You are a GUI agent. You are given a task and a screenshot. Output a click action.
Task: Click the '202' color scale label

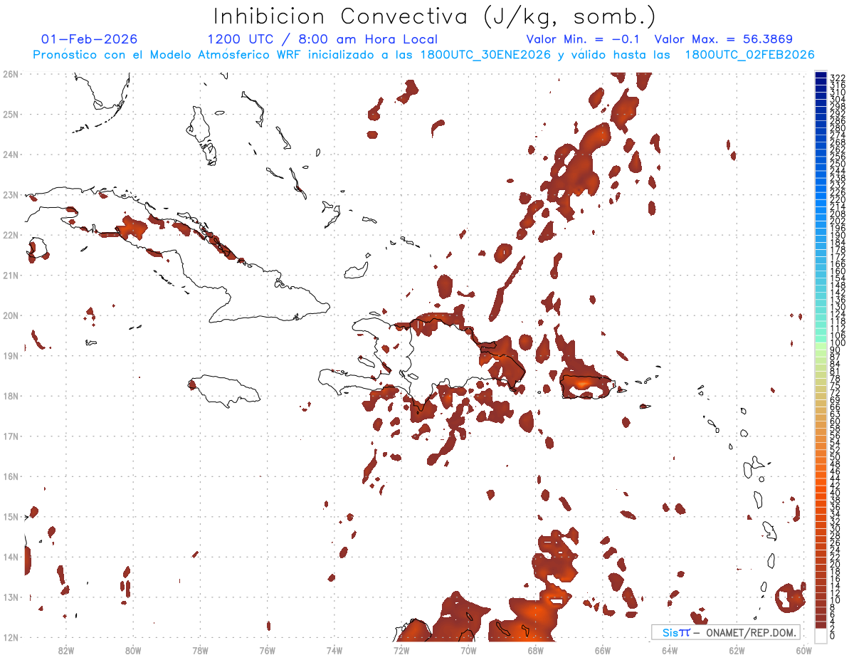point(838,221)
